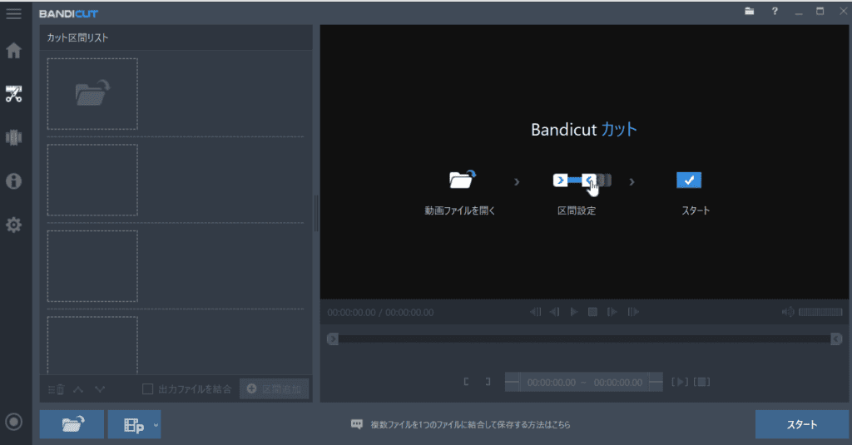Click the timeline seek bar
The height and width of the screenshot is (445, 852).
coord(585,339)
